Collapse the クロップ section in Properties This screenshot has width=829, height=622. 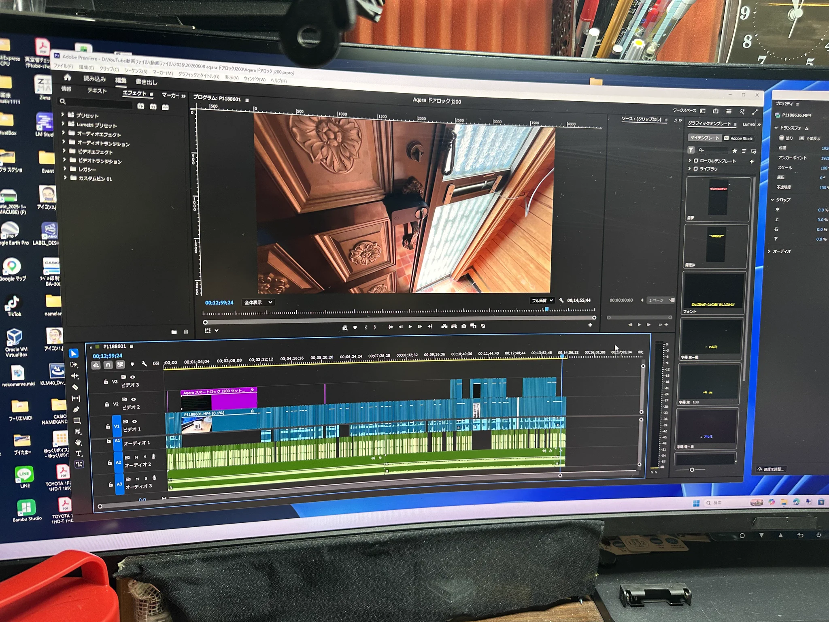772,200
